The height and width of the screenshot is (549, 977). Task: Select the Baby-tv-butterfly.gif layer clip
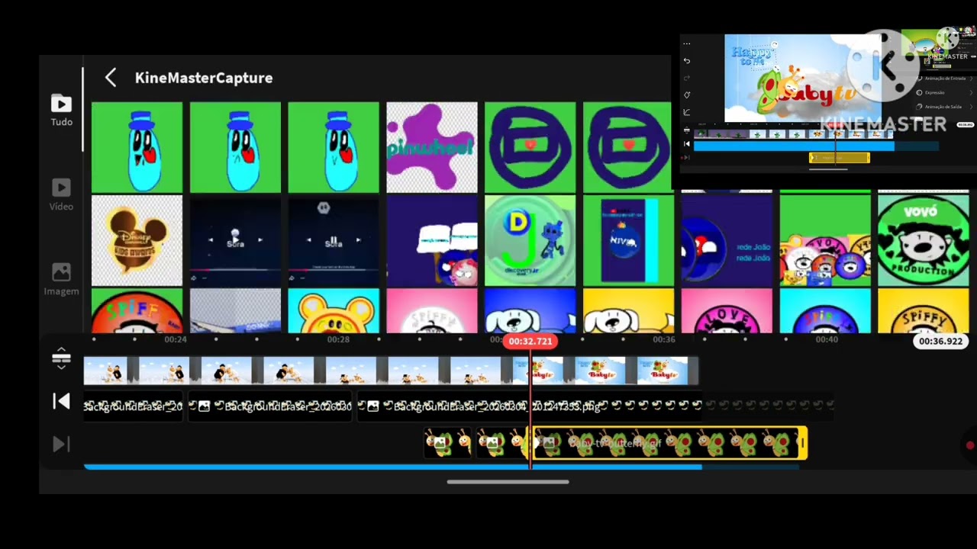pyautogui.click(x=668, y=443)
